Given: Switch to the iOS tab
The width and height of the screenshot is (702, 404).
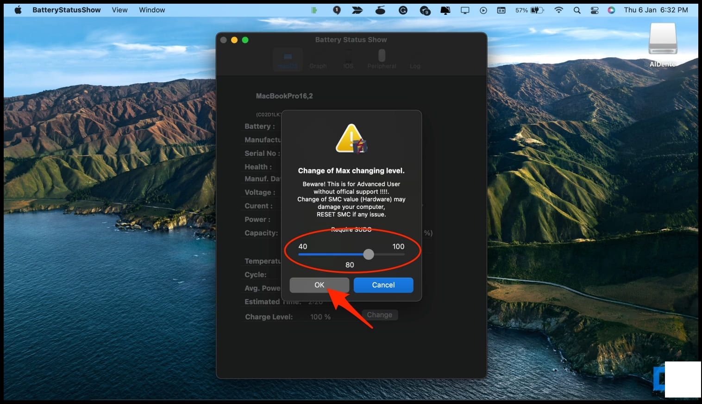Looking at the screenshot, I should pyautogui.click(x=348, y=59).
